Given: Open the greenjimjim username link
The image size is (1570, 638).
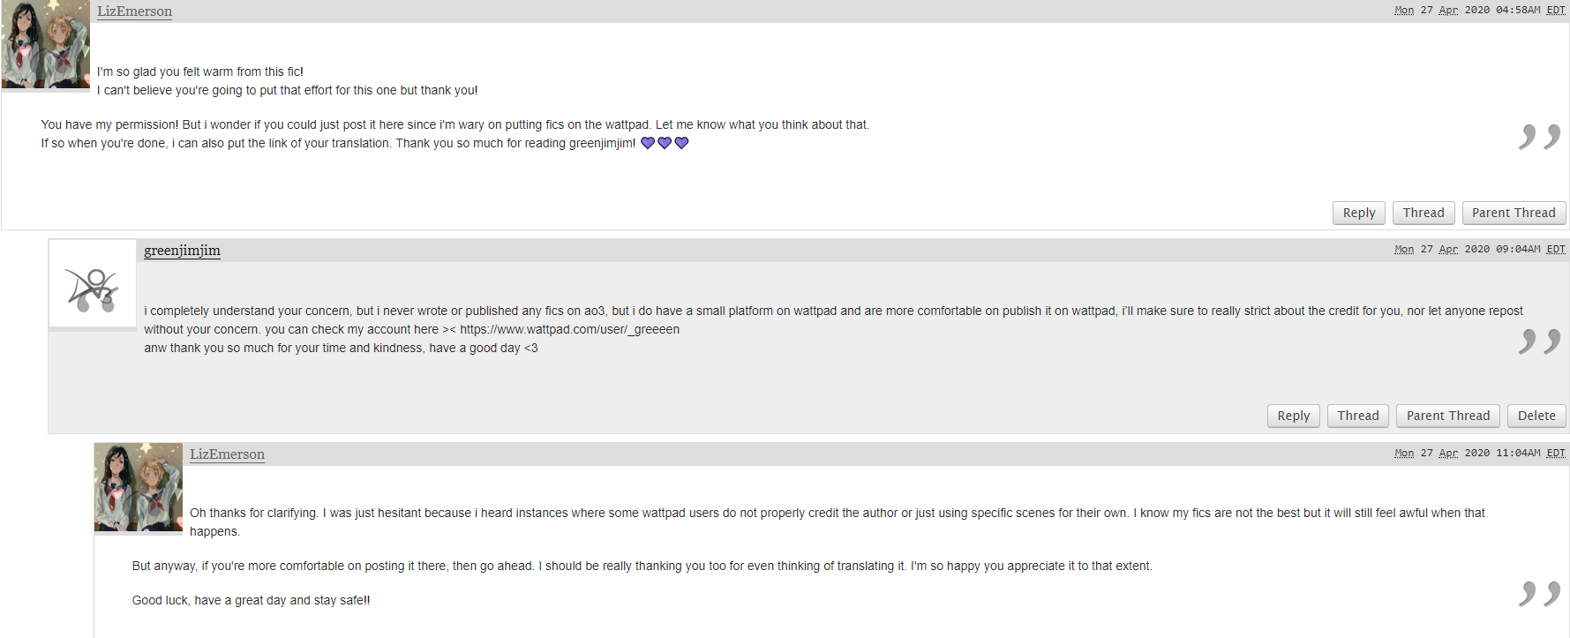Looking at the screenshot, I should [182, 251].
